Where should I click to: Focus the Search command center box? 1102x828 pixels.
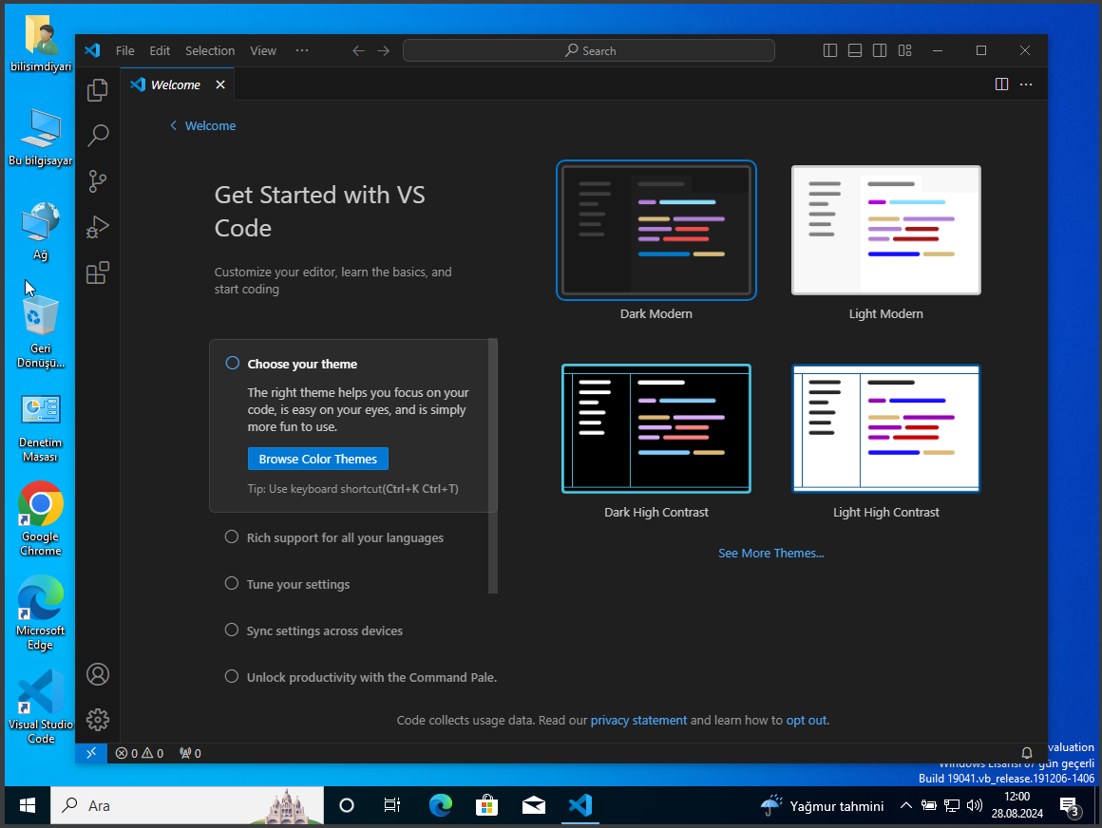589,50
